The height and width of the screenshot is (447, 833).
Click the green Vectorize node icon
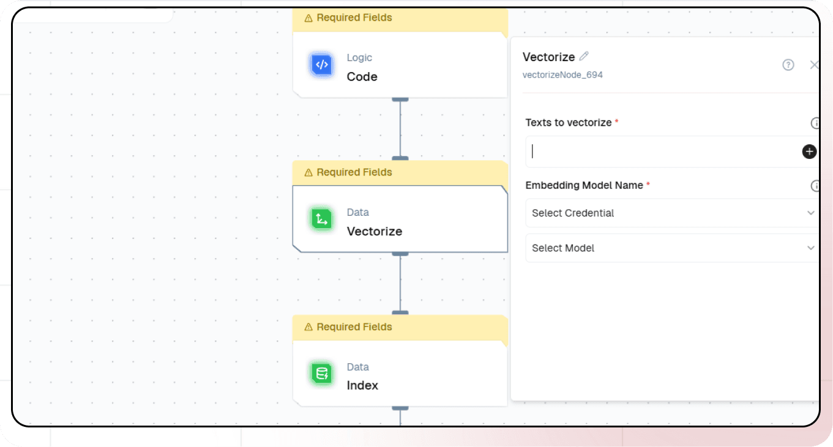tap(321, 219)
